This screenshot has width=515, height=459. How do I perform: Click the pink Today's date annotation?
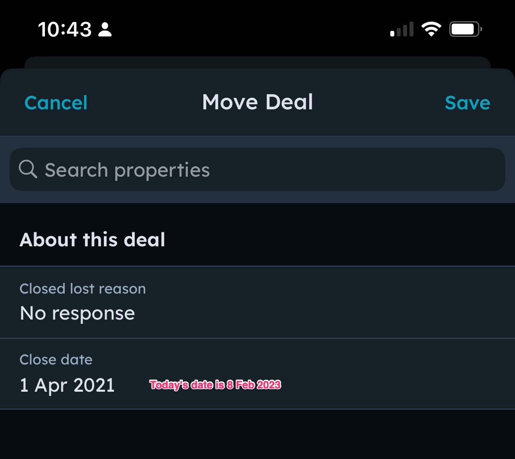(x=215, y=385)
